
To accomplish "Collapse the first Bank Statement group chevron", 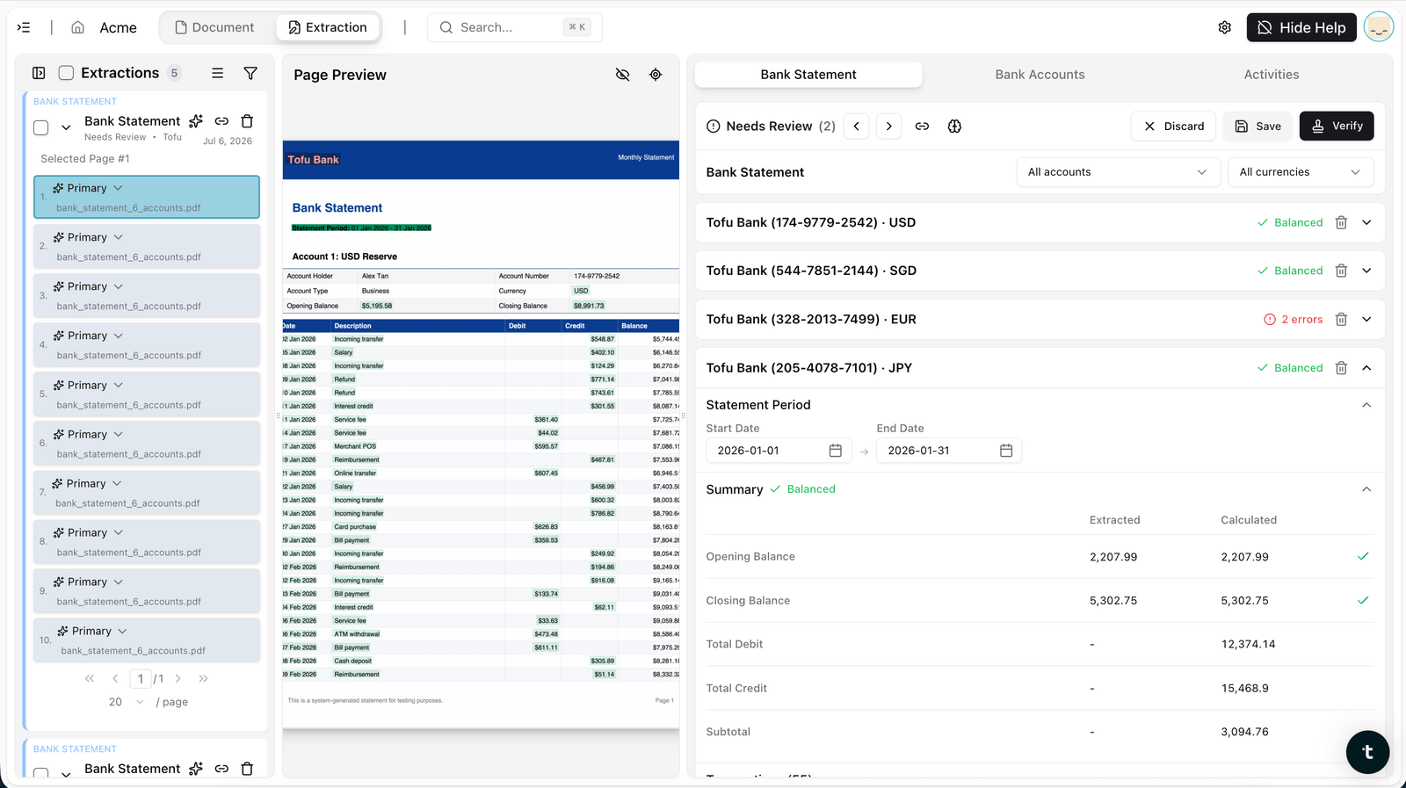I will tap(66, 128).
